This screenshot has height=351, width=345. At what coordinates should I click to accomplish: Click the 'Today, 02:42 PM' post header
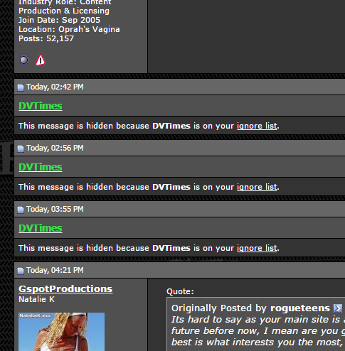point(179,87)
